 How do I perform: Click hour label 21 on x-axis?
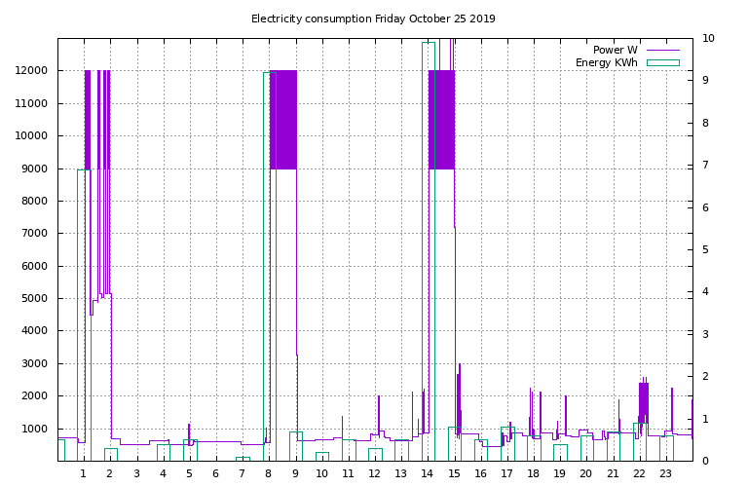pos(613,473)
